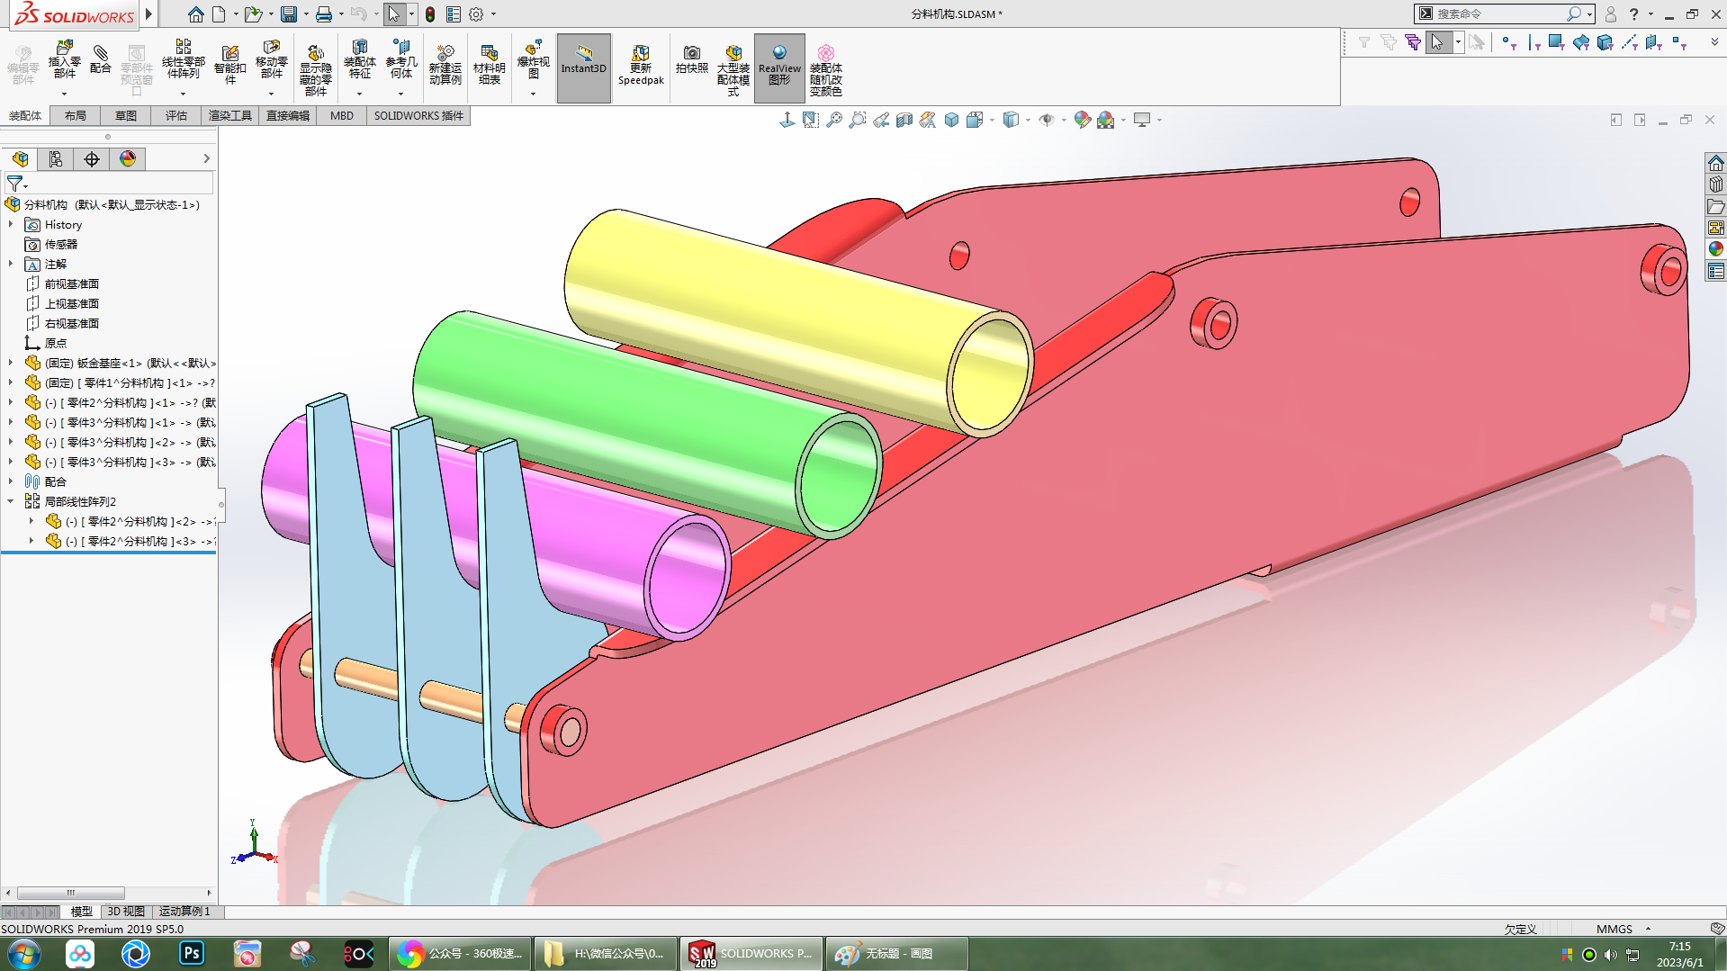Open the unit system MMGS dropdown
The height and width of the screenshot is (971, 1727).
[1648, 929]
